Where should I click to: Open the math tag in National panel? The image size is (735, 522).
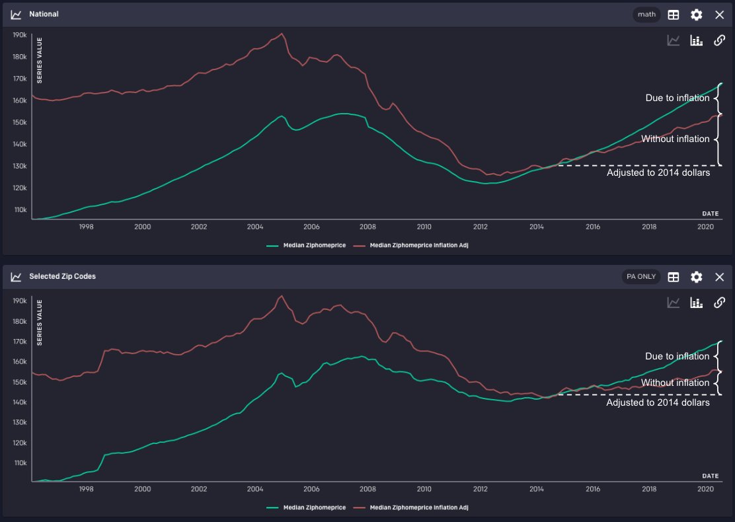[x=646, y=15]
